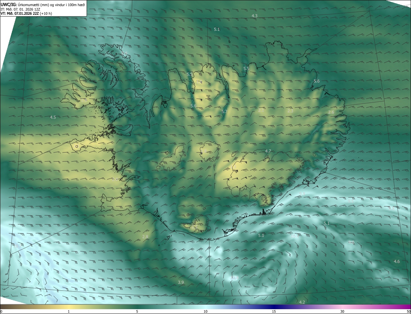The width and height of the screenshot is (411, 314).
Task: Click the map value 4.2
Action: tap(302, 302)
